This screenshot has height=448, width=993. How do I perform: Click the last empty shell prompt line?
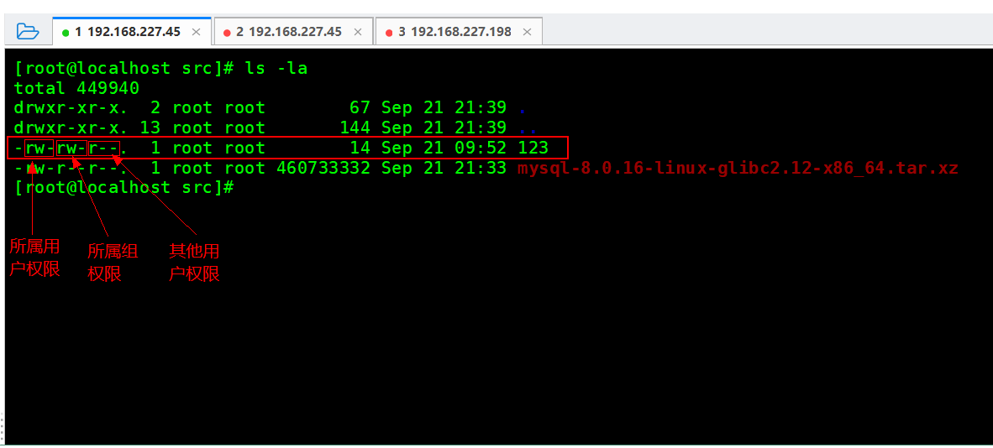point(124,188)
